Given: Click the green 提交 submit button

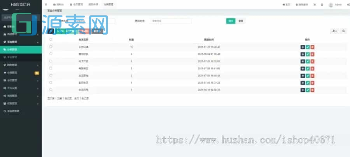Looking at the screenshot, I should coord(231,21).
